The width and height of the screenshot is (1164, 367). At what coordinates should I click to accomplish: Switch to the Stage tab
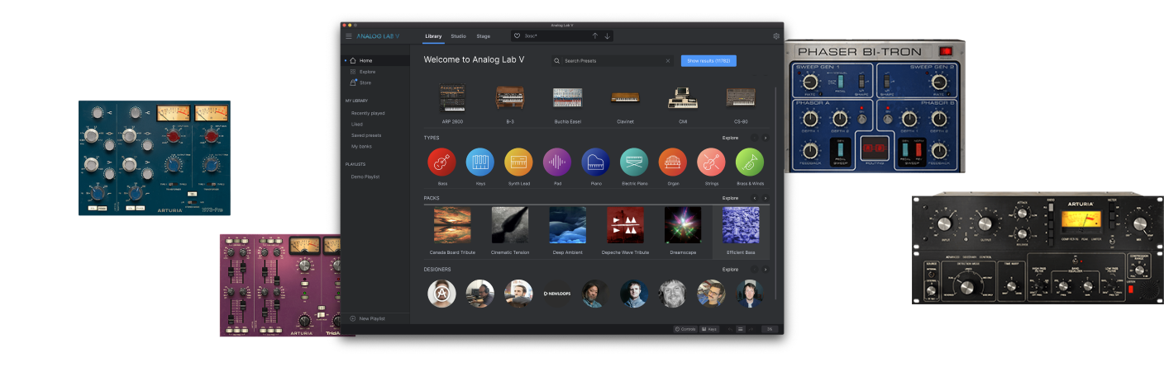(484, 36)
